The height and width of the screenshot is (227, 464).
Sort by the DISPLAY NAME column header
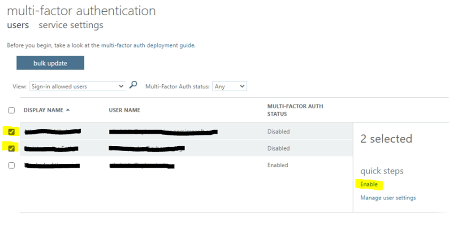coord(43,110)
